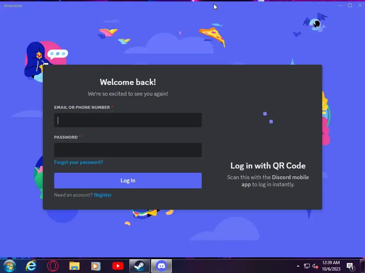Screen dimensions: 365x273
Task: Close the Discord window
Action: pos(360,5)
